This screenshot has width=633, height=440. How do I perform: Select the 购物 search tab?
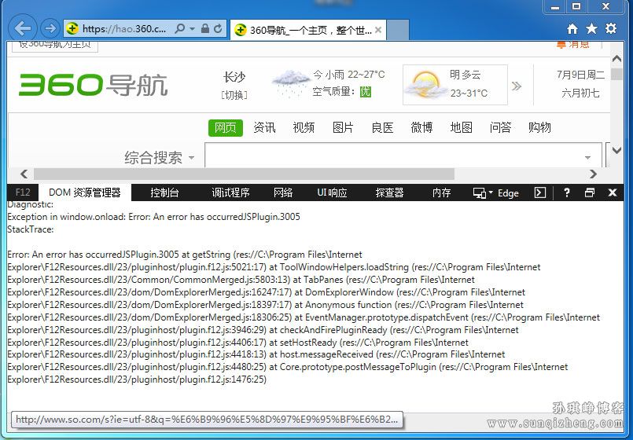[539, 128]
